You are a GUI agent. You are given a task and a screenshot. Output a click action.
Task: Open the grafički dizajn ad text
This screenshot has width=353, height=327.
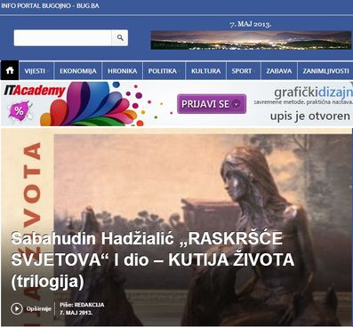click(x=313, y=92)
